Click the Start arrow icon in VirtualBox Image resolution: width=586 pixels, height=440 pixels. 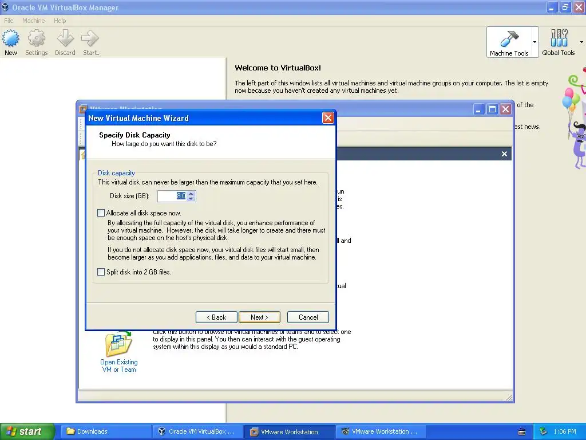[x=90, y=38]
